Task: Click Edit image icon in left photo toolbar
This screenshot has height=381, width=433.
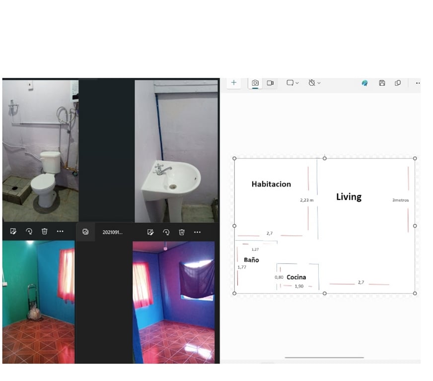Action: tap(13, 232)
